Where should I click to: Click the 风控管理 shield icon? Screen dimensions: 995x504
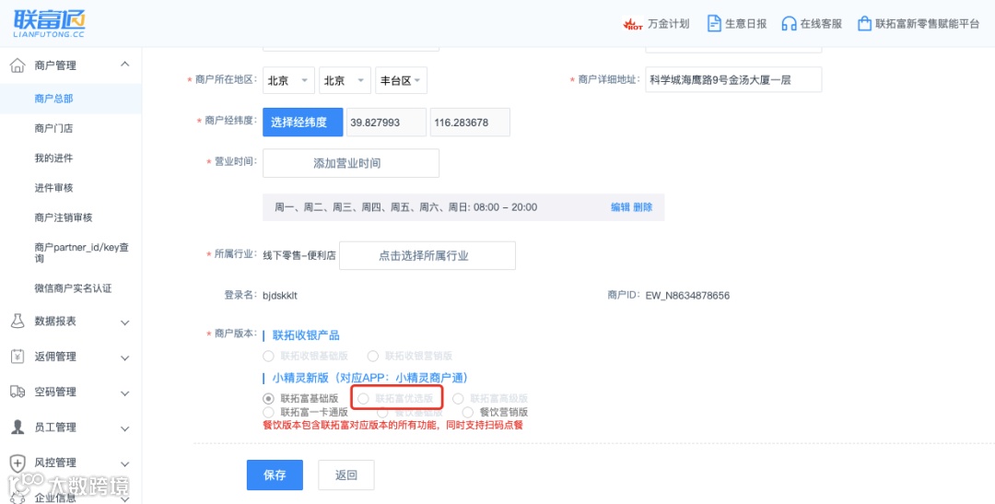tap(18, 463)
